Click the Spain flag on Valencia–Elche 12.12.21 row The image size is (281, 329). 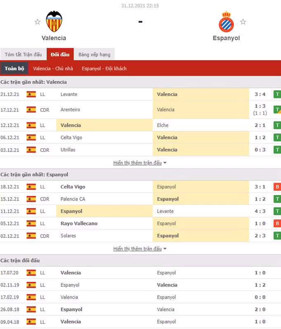31,125
